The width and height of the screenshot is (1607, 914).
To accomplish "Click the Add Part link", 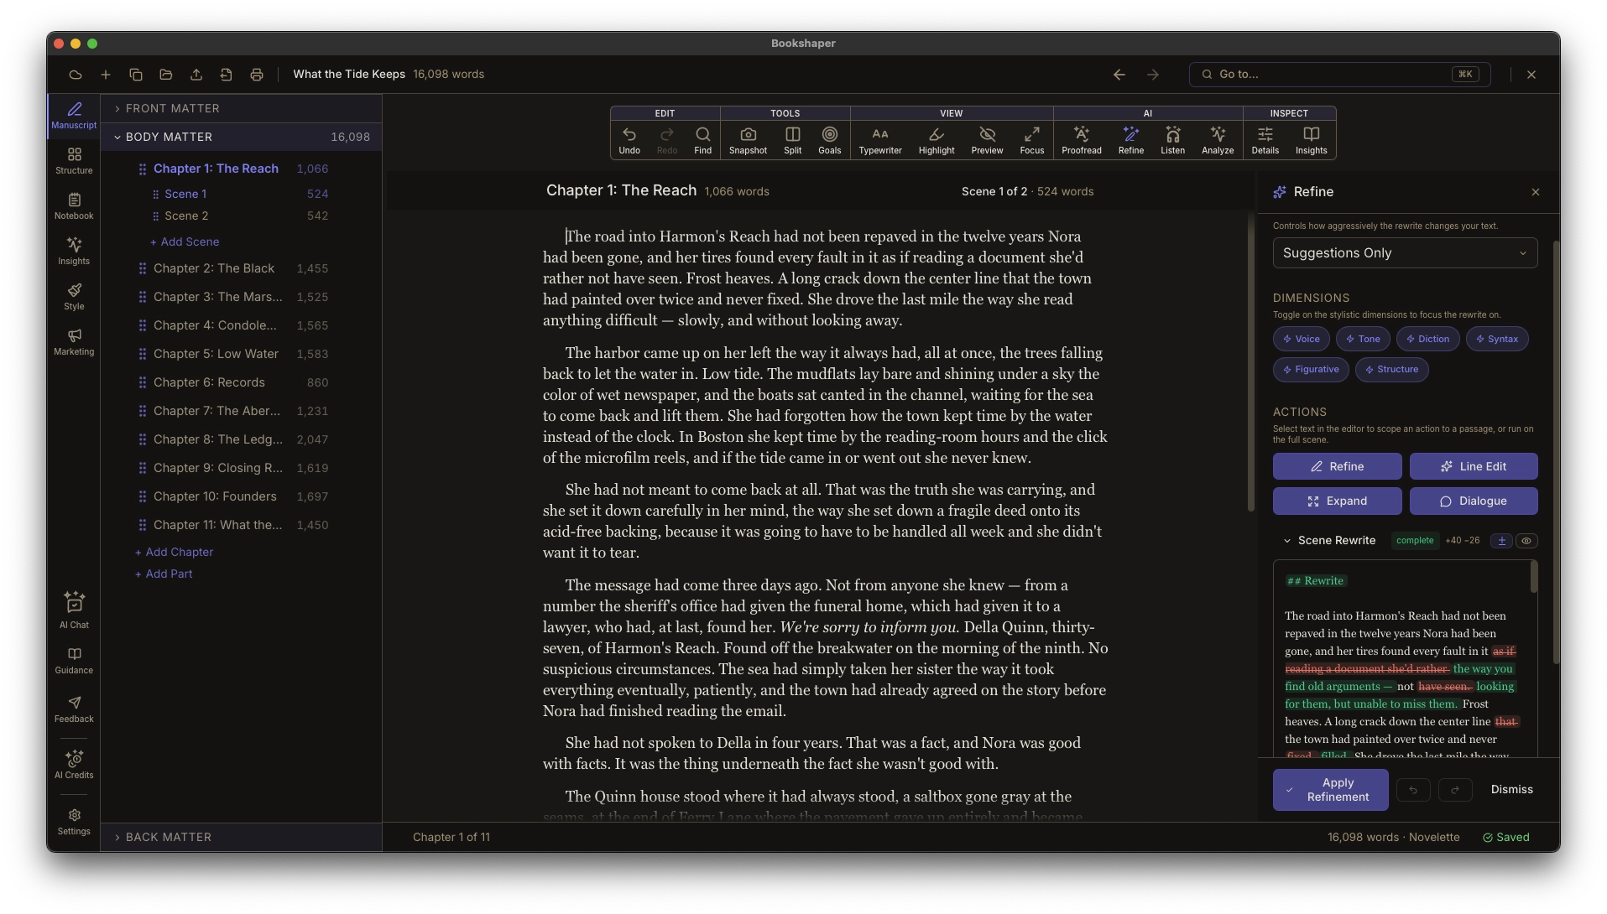I will click(164, 574).
